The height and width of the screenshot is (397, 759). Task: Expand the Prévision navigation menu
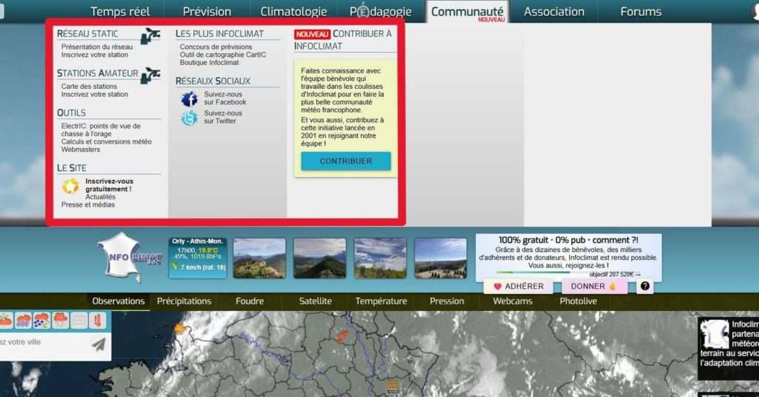coord(207,12)
